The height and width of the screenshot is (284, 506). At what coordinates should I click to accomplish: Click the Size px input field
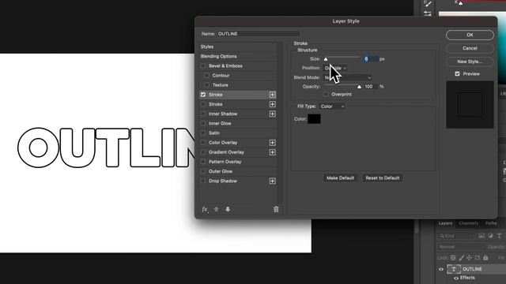[371, 59]
